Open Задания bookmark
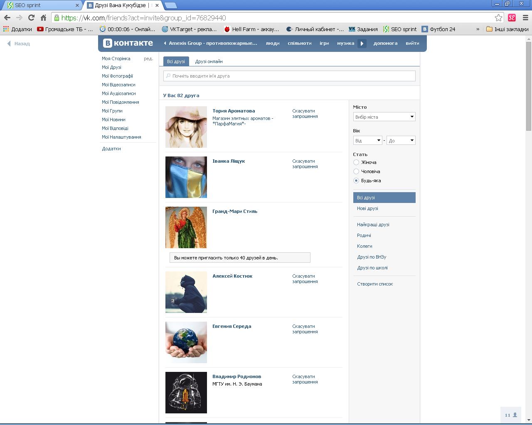Viewport: 532px width, 425px height. 363,29
